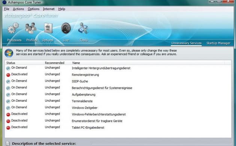
Task: Click Unchanged recommendation for Aufgabenplanung row
Action: (x=52, y=94)
